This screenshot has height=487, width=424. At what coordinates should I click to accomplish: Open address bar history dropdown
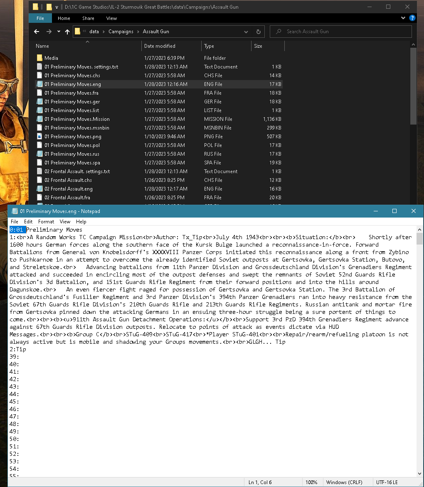point(246,32)
